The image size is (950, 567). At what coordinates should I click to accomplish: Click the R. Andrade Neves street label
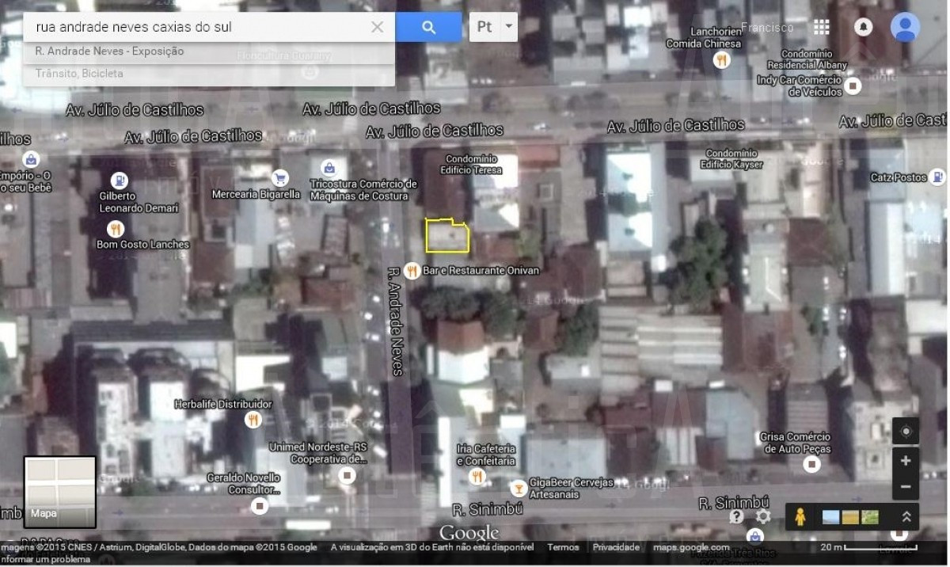(396, 321)
